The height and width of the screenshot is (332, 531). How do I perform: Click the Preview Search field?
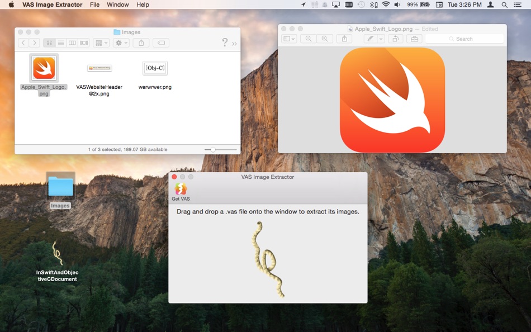point(464,39)
